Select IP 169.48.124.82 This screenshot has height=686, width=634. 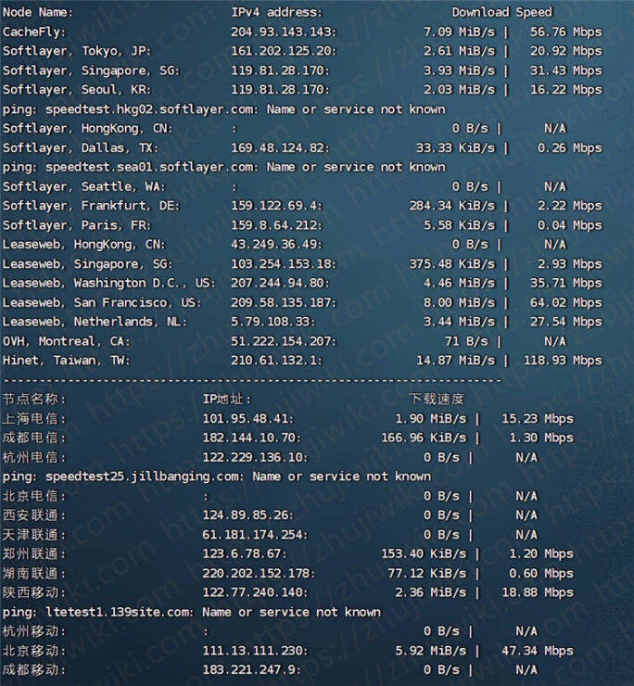tap(280, 148)
